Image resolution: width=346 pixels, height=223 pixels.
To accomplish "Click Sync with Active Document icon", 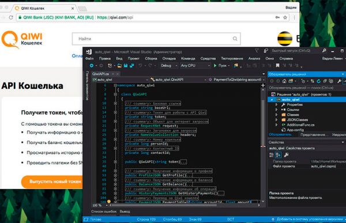I will (312, 81).
